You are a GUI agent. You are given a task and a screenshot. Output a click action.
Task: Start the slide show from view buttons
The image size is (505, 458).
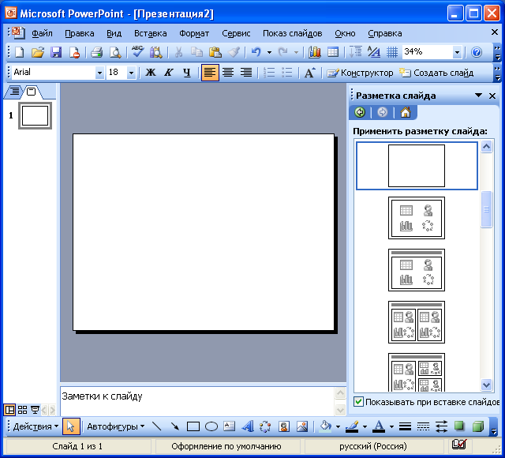pos(35,410)
